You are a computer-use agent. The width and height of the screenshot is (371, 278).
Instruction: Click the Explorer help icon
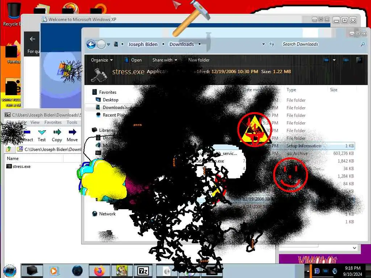tap(359, 60)
